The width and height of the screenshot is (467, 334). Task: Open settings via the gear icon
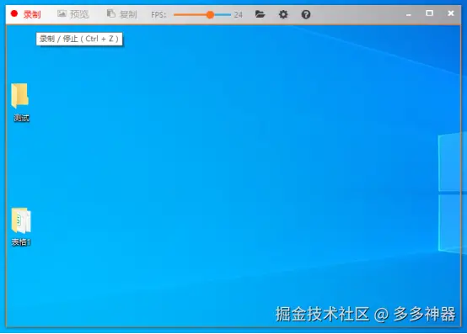[x=283, y=14]
